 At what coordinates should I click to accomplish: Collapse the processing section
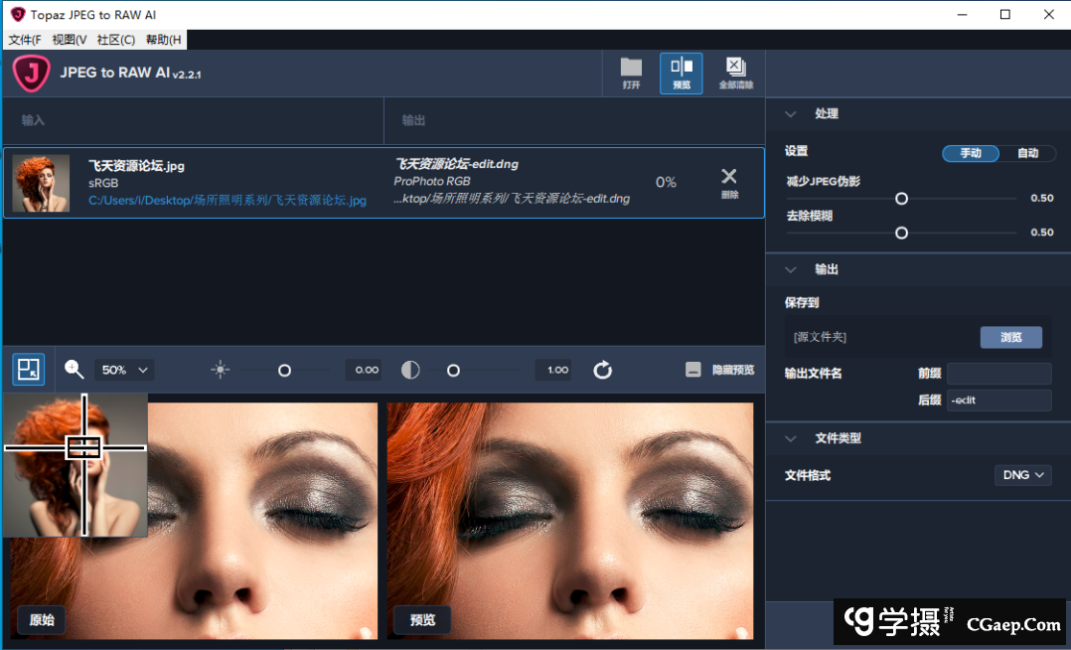[x=791, y=114]
